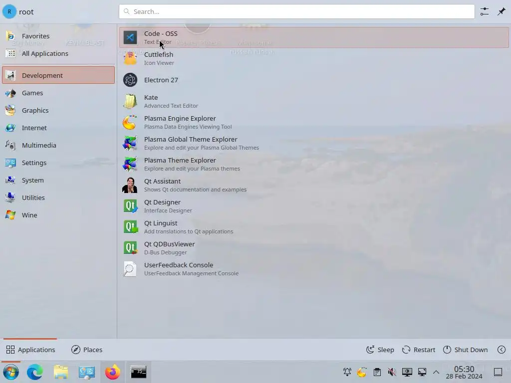This screenshot has height=383, width=511.
Task: Open the Settings category
Action: pyautogui.click(x=58, y=163)
